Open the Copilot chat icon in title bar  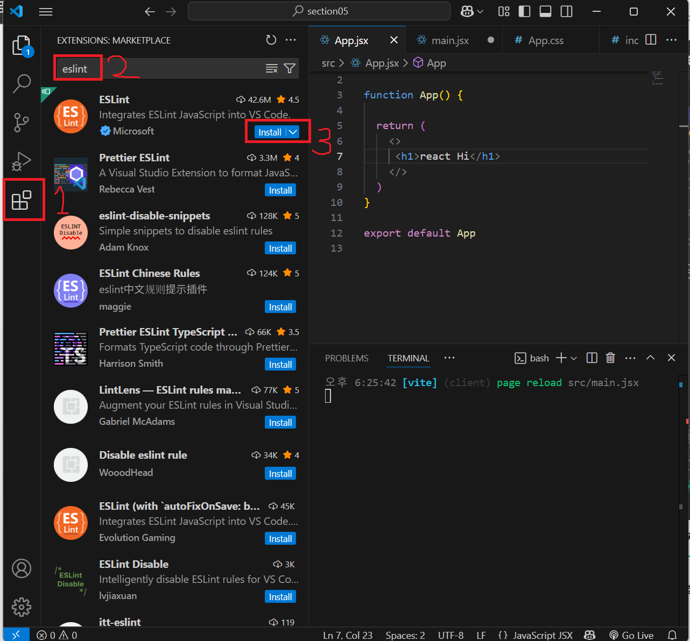coord(467,11)
